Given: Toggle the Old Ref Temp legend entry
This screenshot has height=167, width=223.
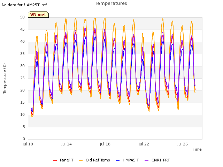Looking at the screenshot, I should click(94, 160).
